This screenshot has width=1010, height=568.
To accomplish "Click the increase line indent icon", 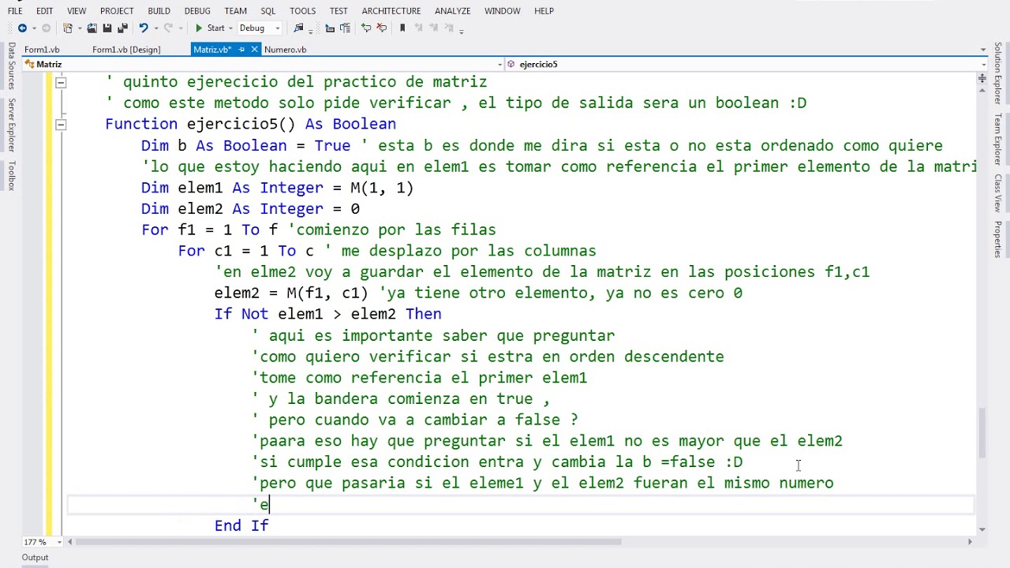I will pyautogui.click(x=345, y=28).
